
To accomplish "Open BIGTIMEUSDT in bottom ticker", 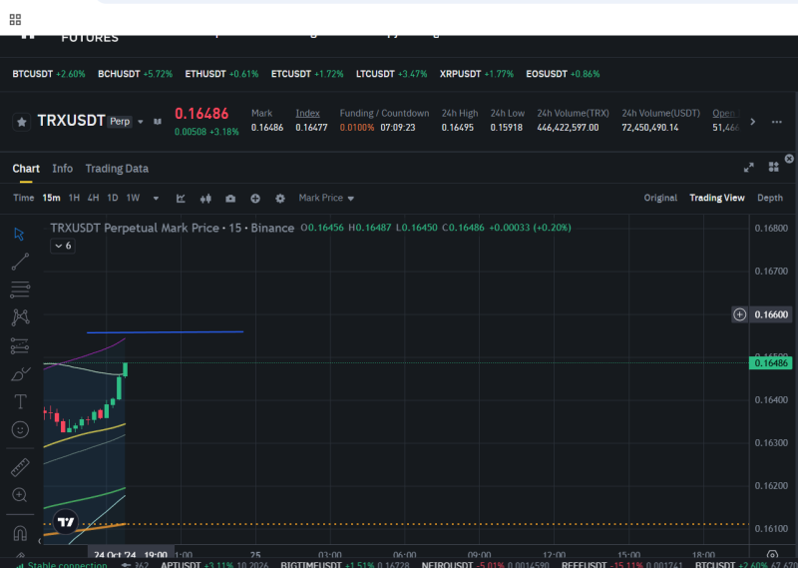I will point(345,564).
